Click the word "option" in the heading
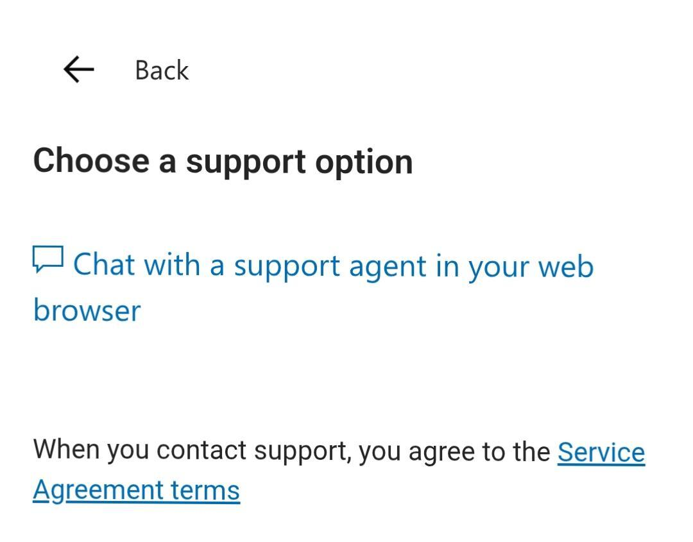This screenshot has height=542, width=693. (364, 164)
